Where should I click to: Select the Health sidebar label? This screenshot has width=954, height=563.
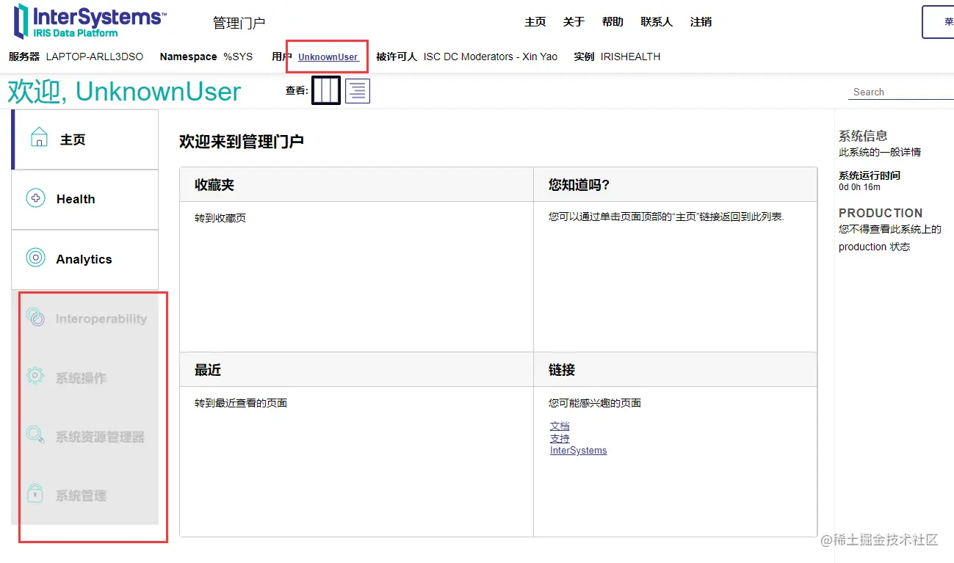click(x=76, y=199)
